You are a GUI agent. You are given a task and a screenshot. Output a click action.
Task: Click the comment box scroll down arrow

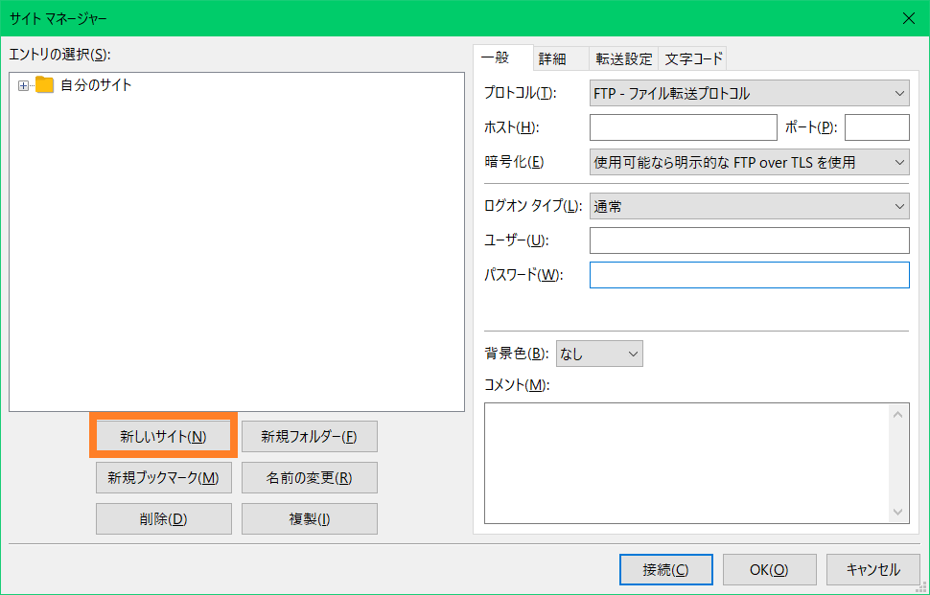click(897, 512)
